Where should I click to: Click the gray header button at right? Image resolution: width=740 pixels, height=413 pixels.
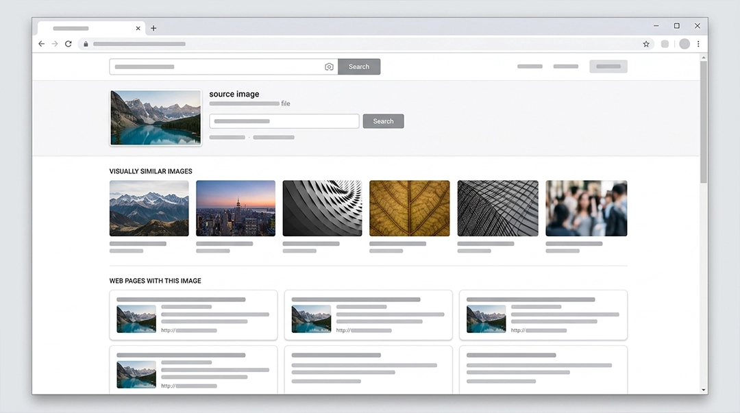608,66
